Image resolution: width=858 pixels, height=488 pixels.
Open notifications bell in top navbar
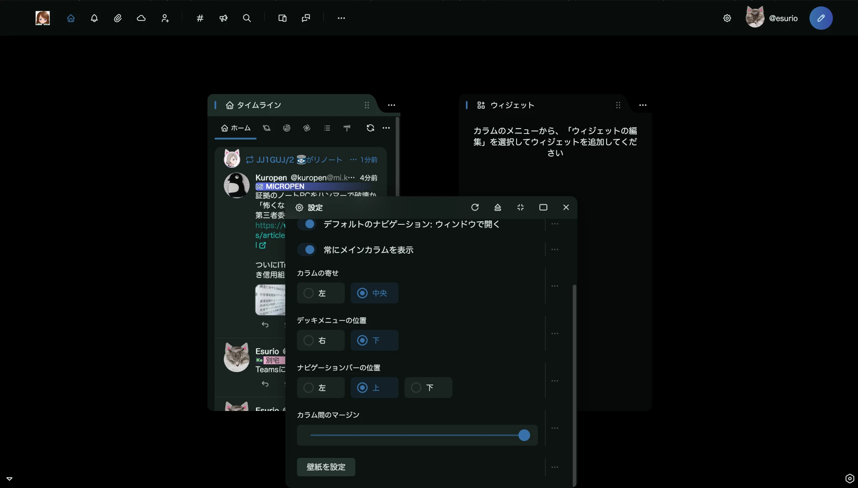94,18
